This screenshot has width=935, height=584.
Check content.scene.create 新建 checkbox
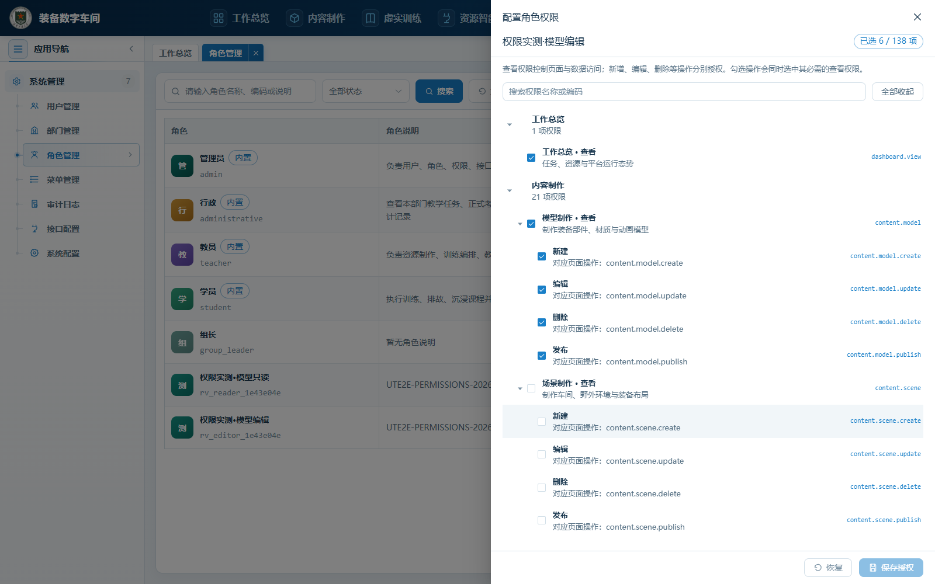pos(542,422)
